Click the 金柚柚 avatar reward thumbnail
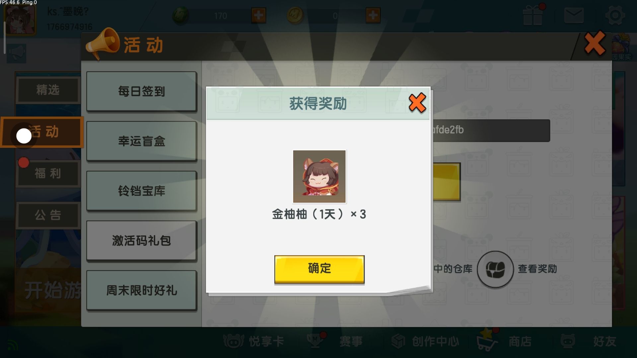 tap(319, 176)
